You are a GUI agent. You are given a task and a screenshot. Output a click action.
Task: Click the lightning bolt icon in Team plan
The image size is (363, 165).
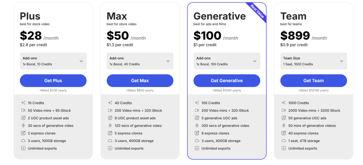point(284,126)
